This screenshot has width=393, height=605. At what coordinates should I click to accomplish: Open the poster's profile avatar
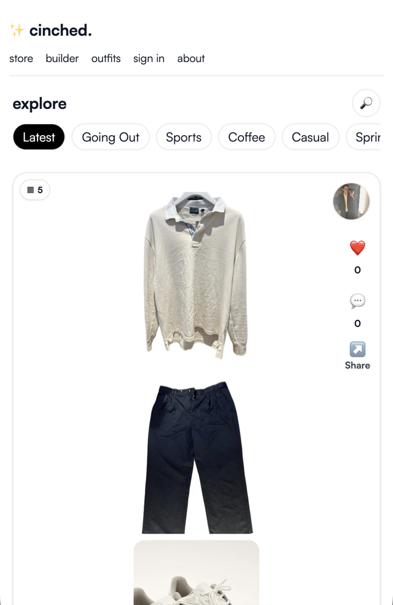pyautogui.click(x=351, y=202)
